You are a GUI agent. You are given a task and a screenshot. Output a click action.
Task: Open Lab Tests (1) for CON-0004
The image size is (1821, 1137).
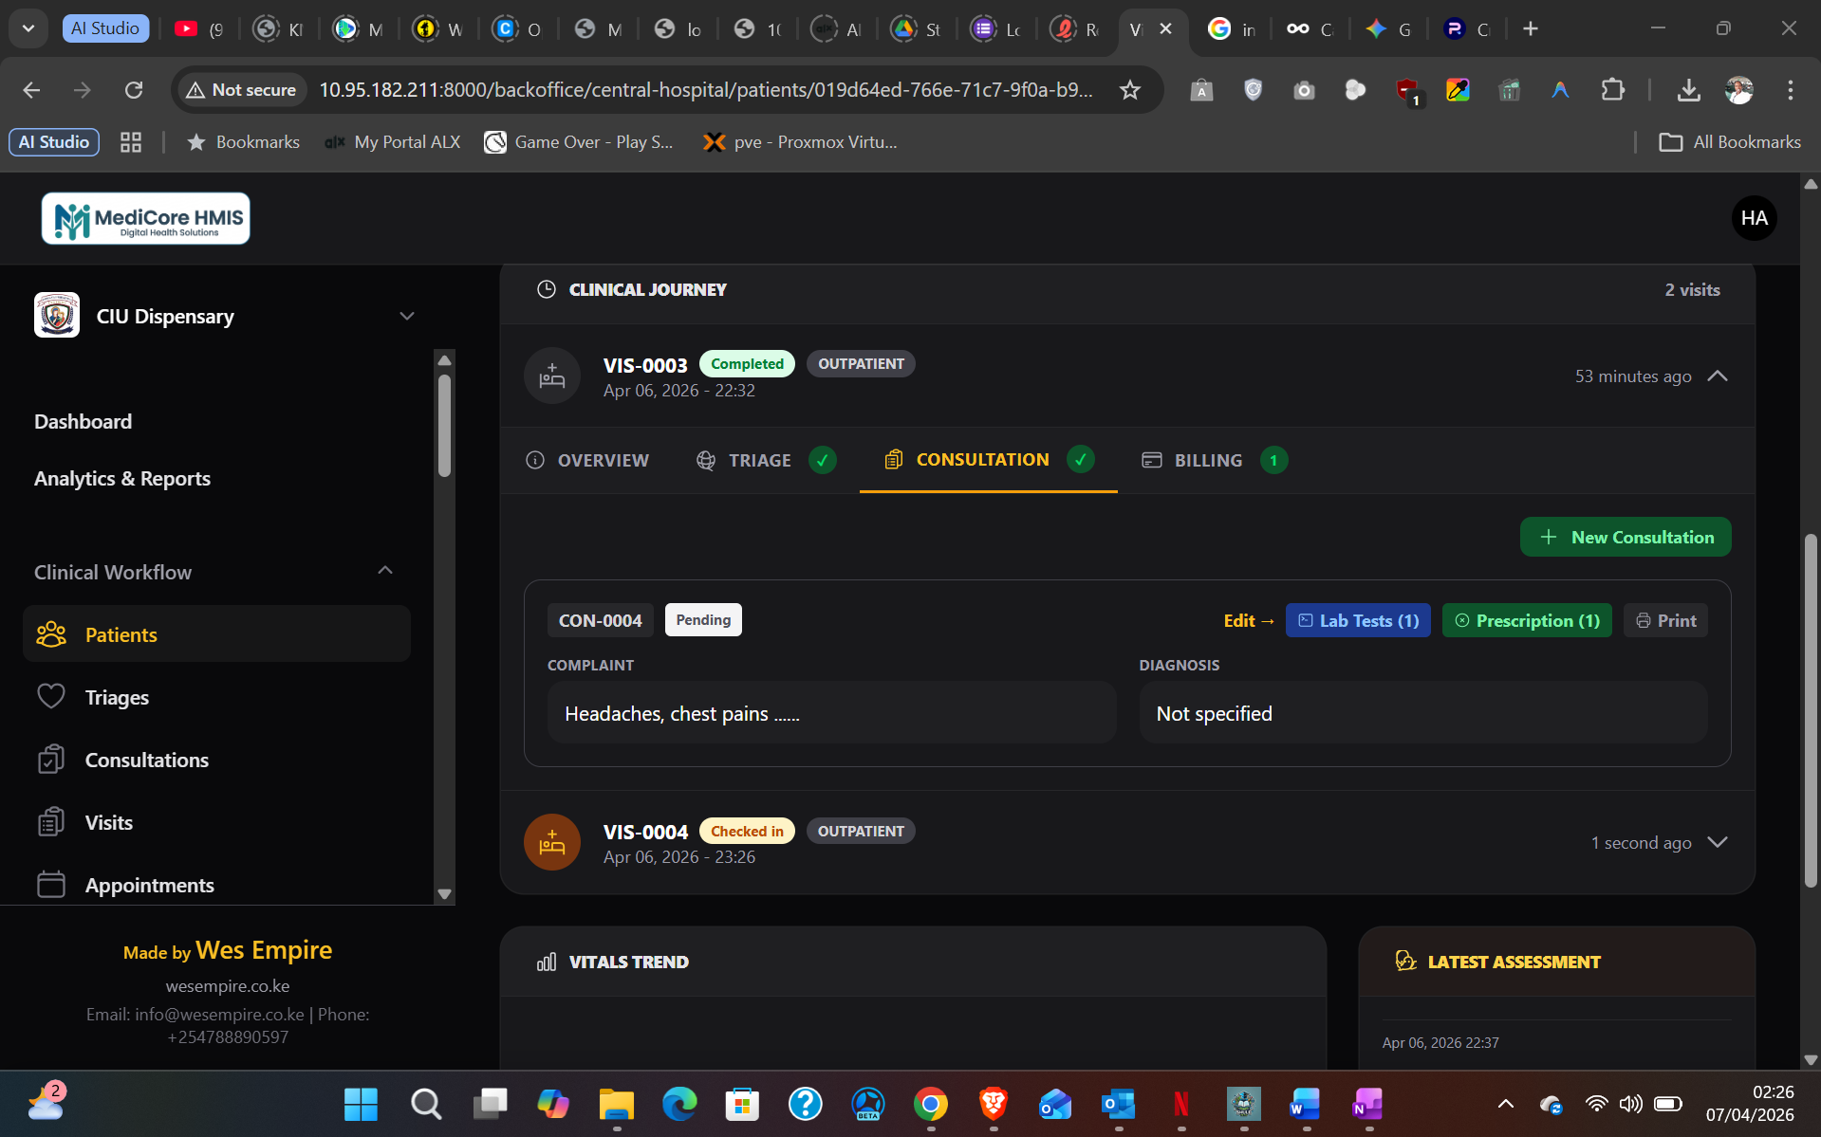point(1357,620)
